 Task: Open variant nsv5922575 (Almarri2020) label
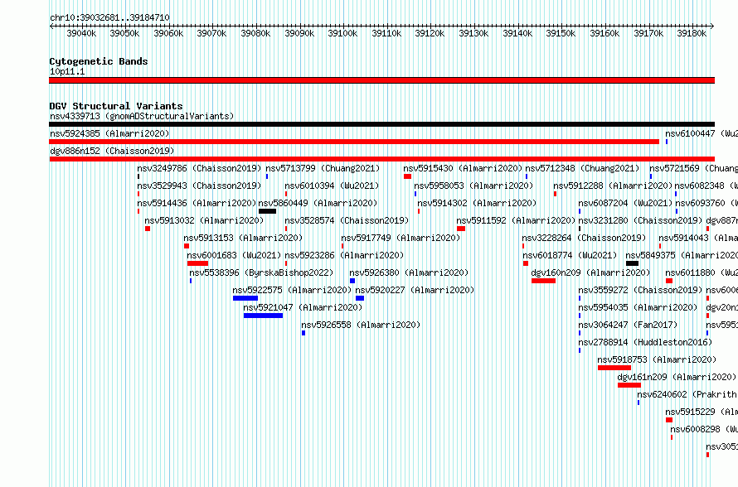coord(292,290)
